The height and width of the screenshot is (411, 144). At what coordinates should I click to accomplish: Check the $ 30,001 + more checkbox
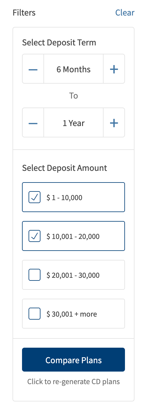pyautogui.click(x=35, y=314)
